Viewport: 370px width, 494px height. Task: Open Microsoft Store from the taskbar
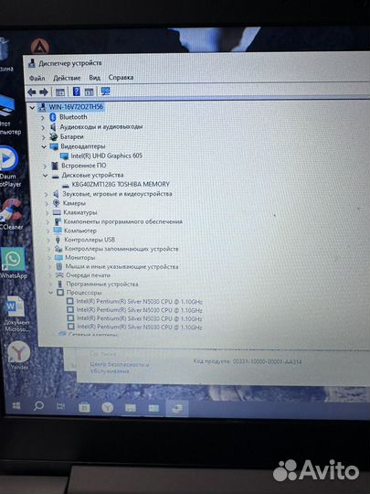[84, 408]
